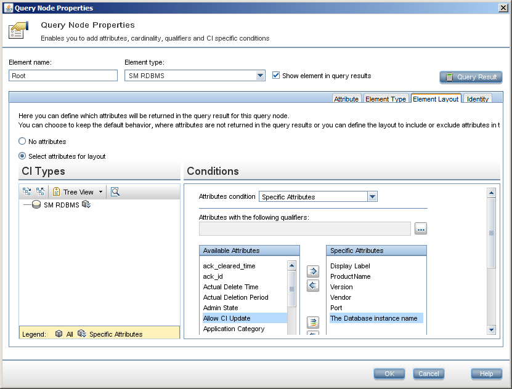The width and height of the screenshot is (512, 389).
Task: Click the Query Result calculator button
Action: (x=471, y=78)
